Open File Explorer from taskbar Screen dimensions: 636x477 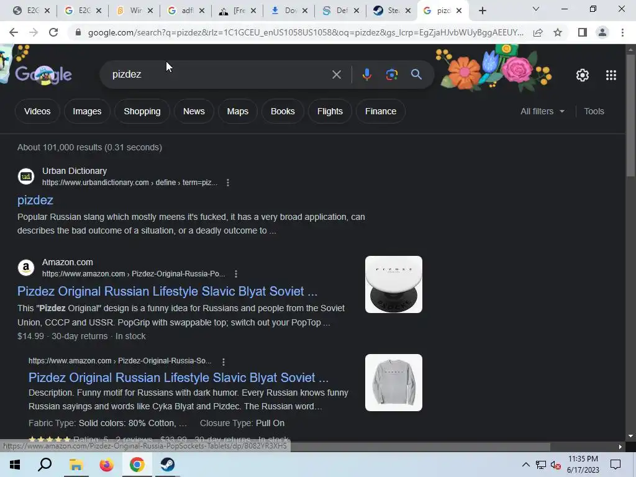point(76,465)
